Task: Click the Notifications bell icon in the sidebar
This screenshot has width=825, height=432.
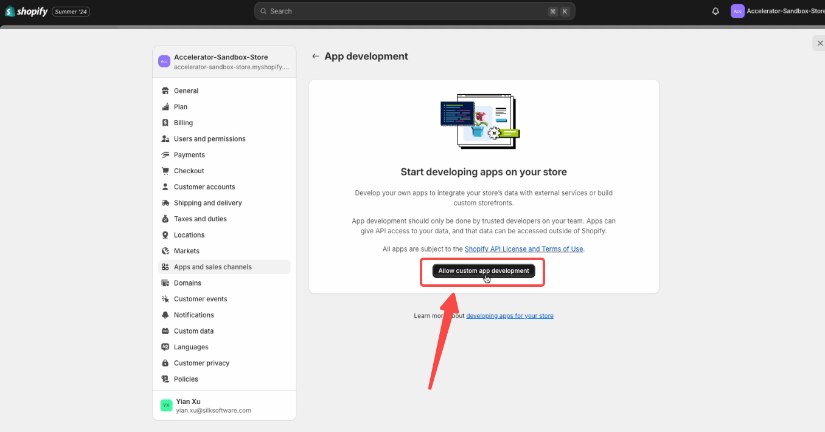Action: 165,315
